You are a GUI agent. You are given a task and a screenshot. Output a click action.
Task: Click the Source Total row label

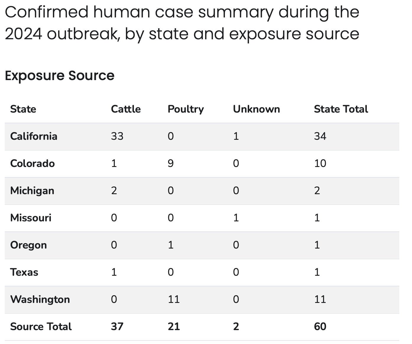click(41, 327)
